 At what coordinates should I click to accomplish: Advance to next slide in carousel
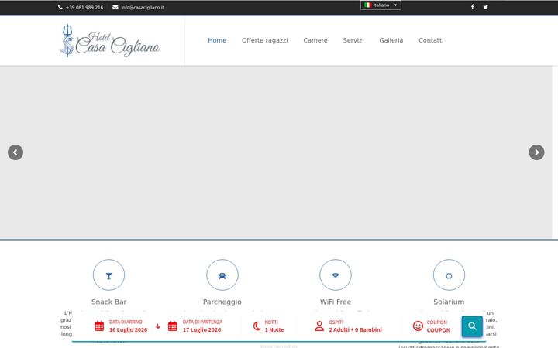point(536,152)
